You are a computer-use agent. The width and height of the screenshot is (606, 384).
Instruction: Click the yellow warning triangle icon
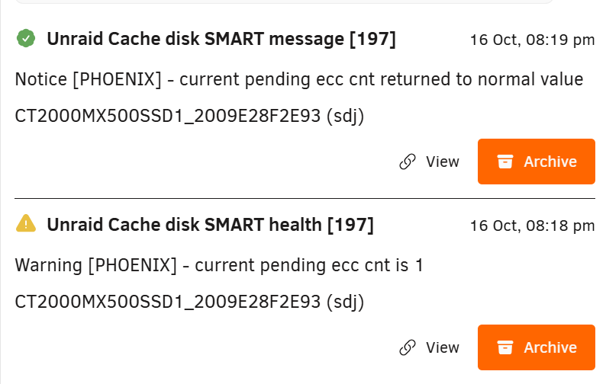26,224
